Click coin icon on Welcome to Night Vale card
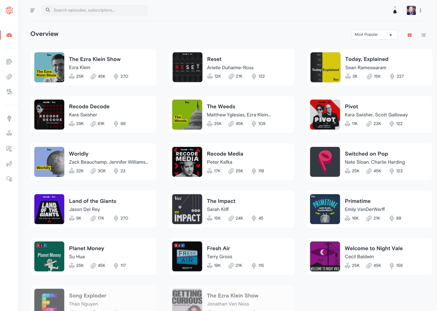Image resolution: width=437 pixels, height=311 pixels. [x=369, y=266]
